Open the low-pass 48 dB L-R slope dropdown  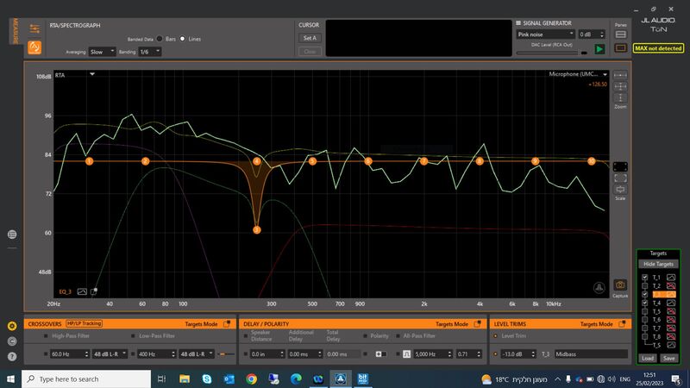tap(197, 354)
